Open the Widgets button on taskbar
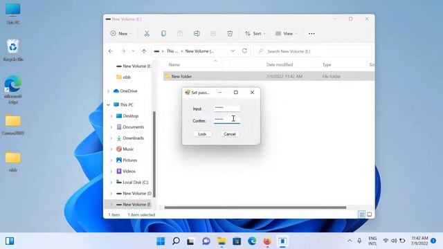 [10, 241]
